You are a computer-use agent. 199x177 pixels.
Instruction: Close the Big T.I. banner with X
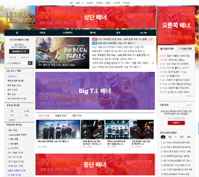(152, 75)
